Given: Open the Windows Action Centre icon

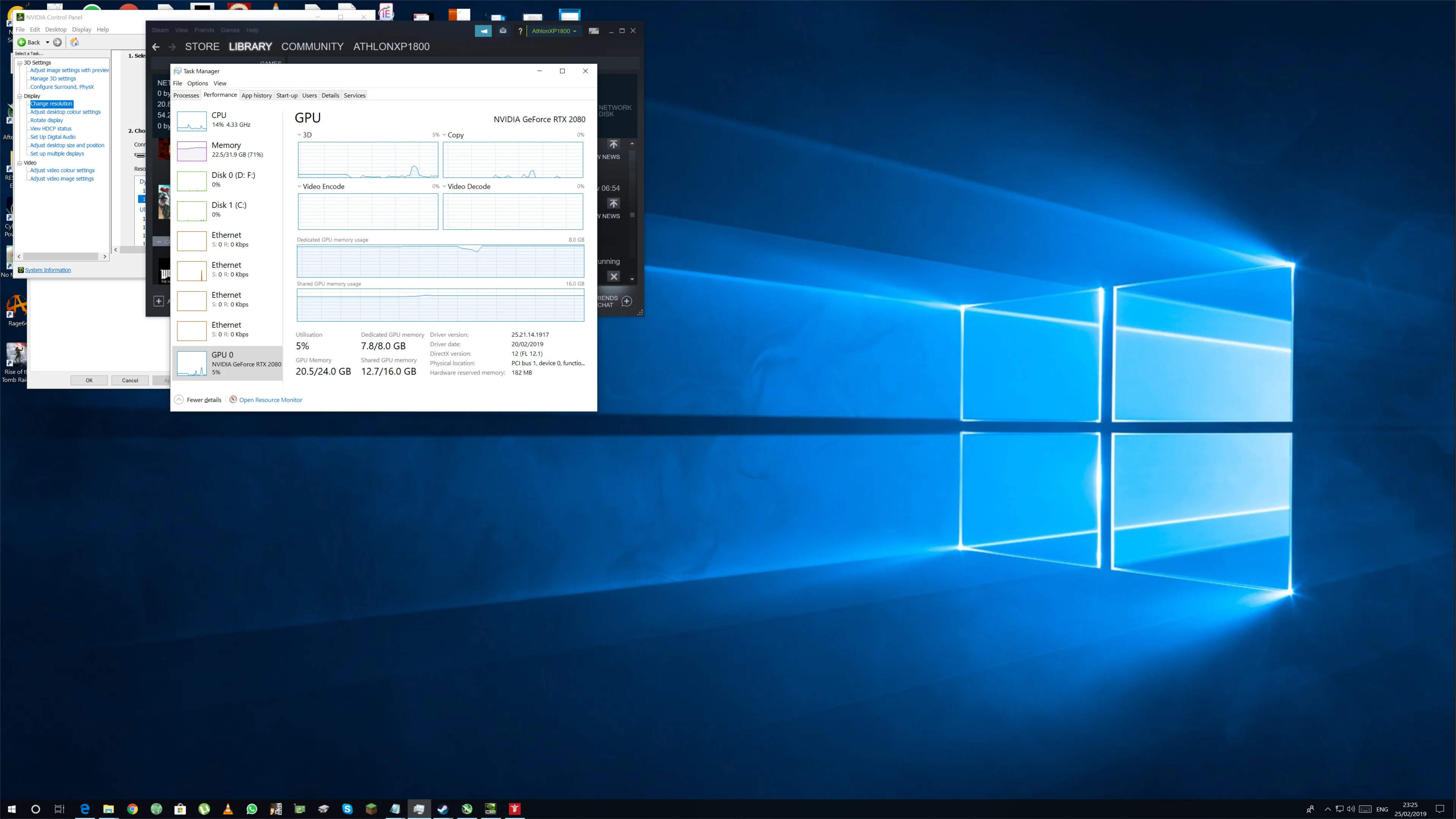Looking at the screenshot, I should [x=1440, y=809].
